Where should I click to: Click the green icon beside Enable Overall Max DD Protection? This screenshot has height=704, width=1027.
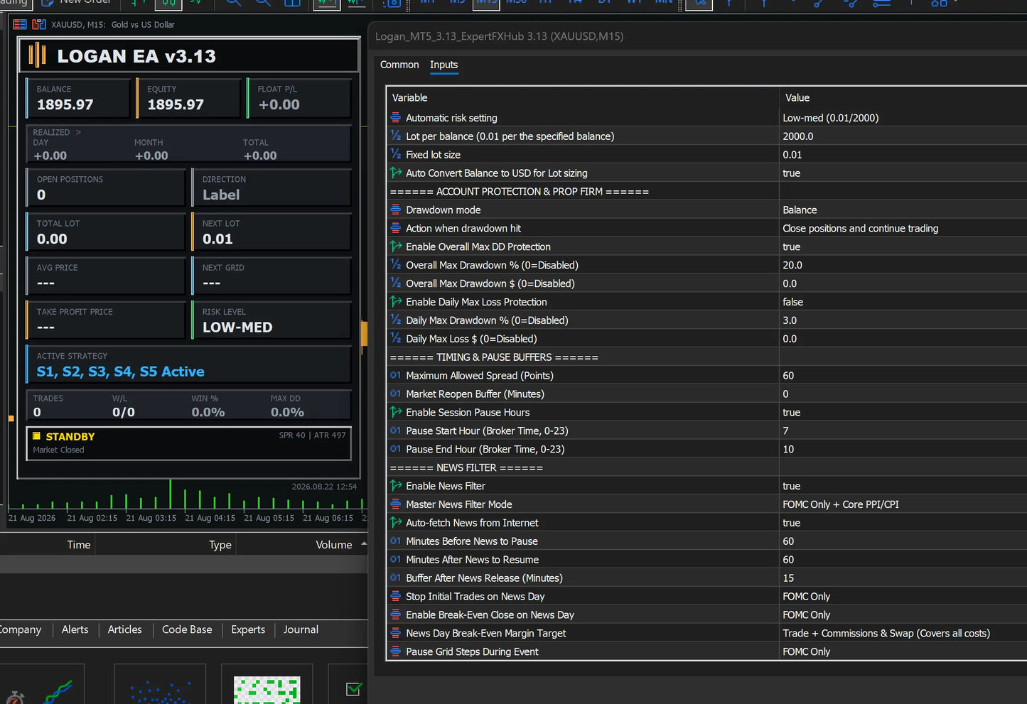click(x=396, y=247)
